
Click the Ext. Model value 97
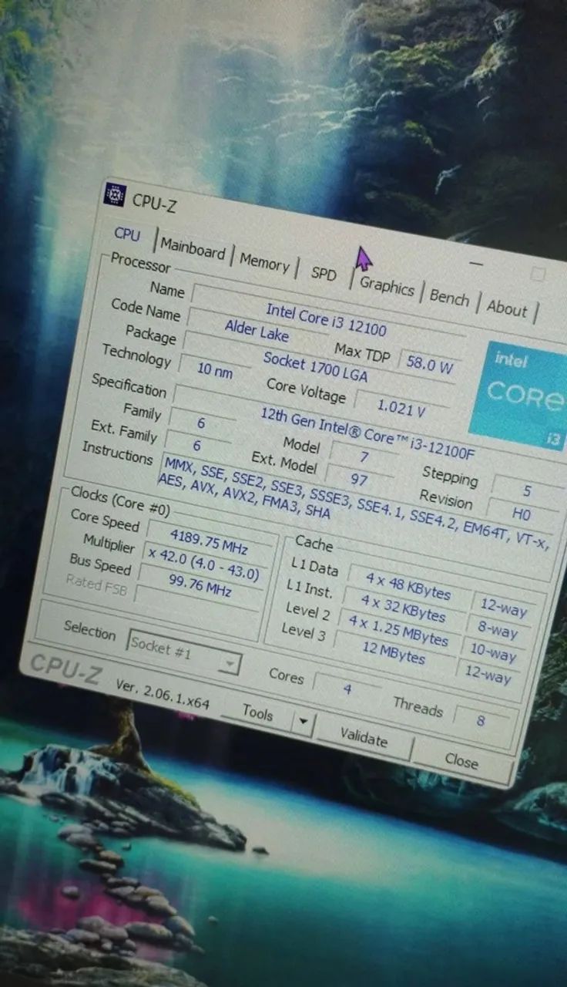(357, 479)
